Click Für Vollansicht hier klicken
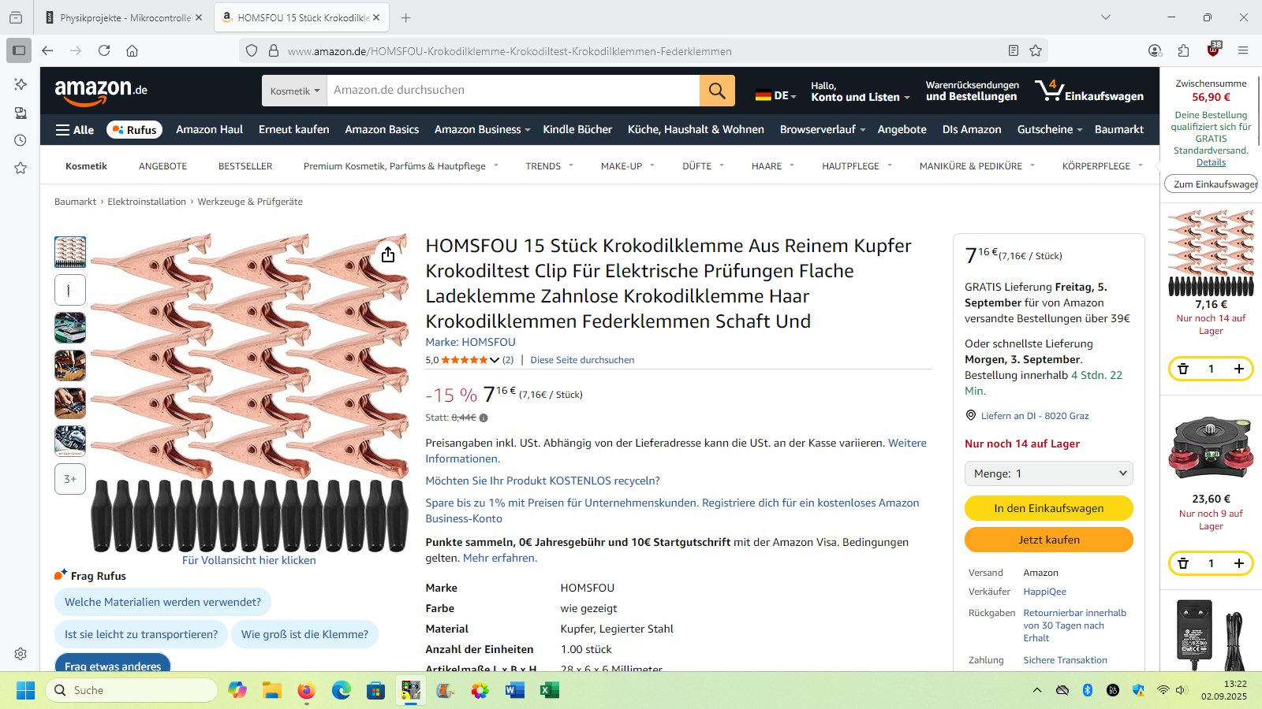The image size is (1262, 709). 249,560
